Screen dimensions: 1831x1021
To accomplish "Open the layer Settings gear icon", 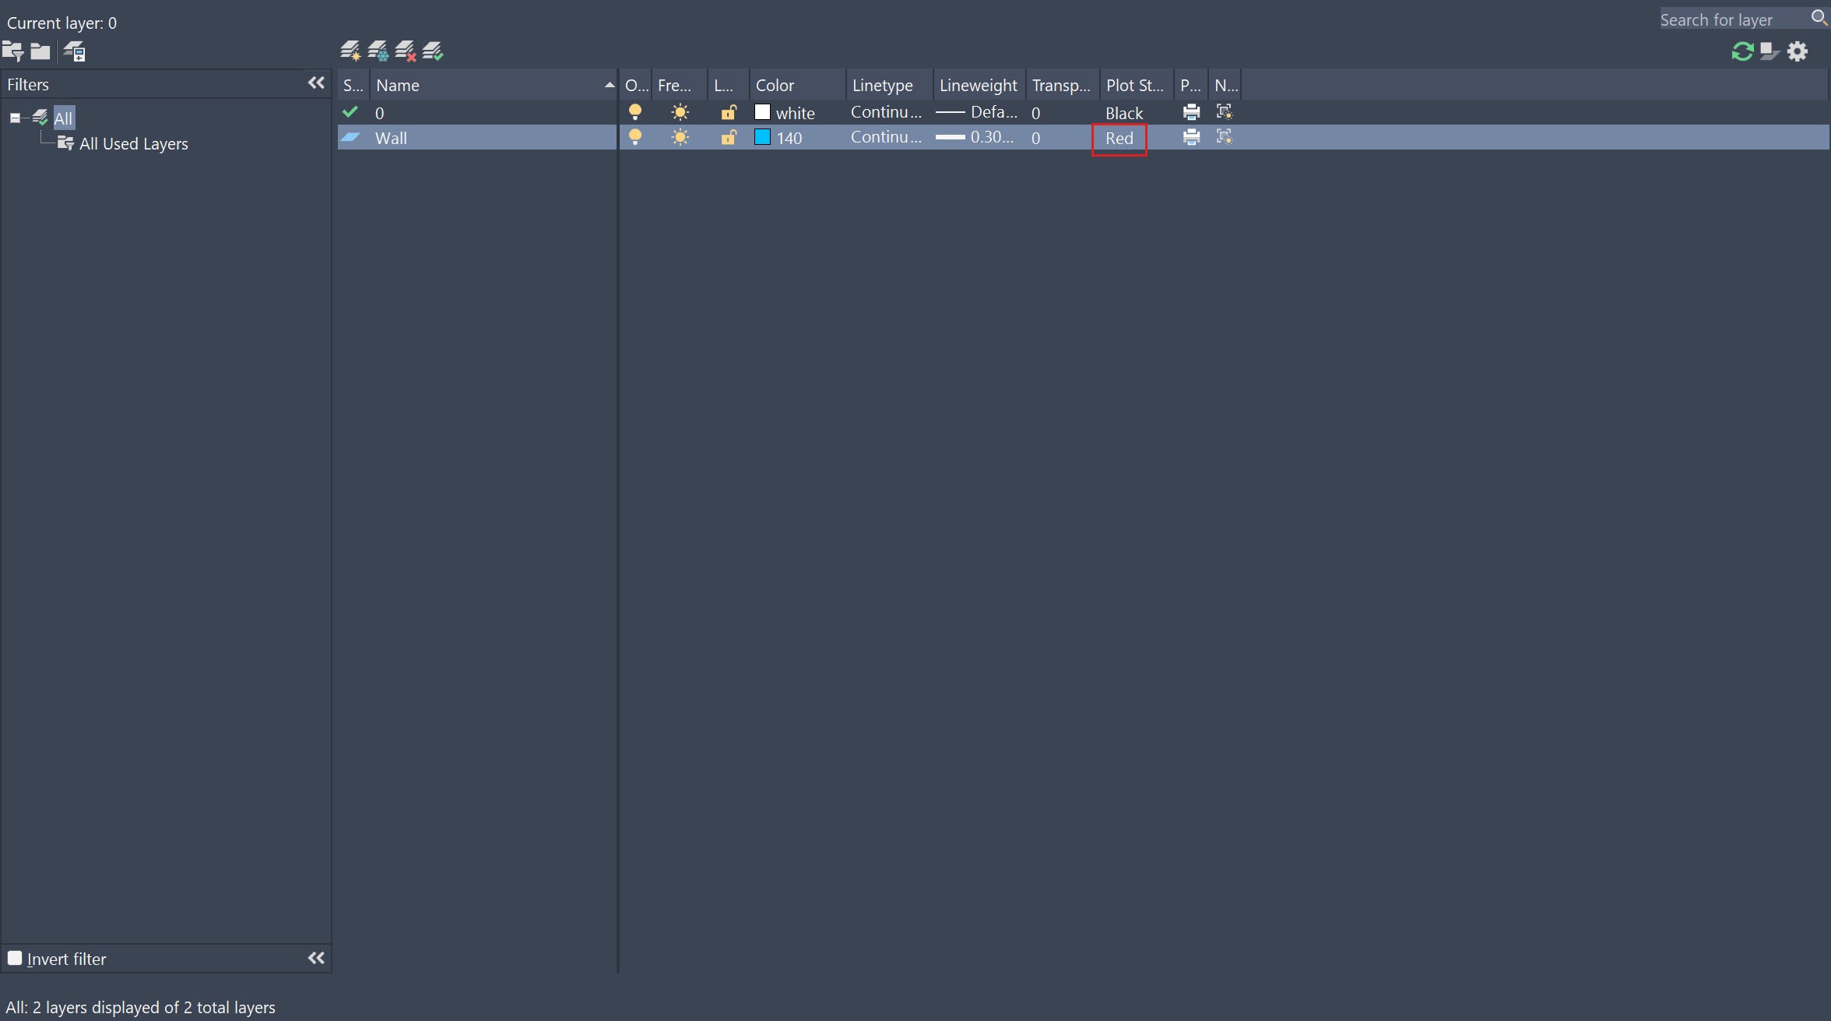I will tap(1798, 51).
